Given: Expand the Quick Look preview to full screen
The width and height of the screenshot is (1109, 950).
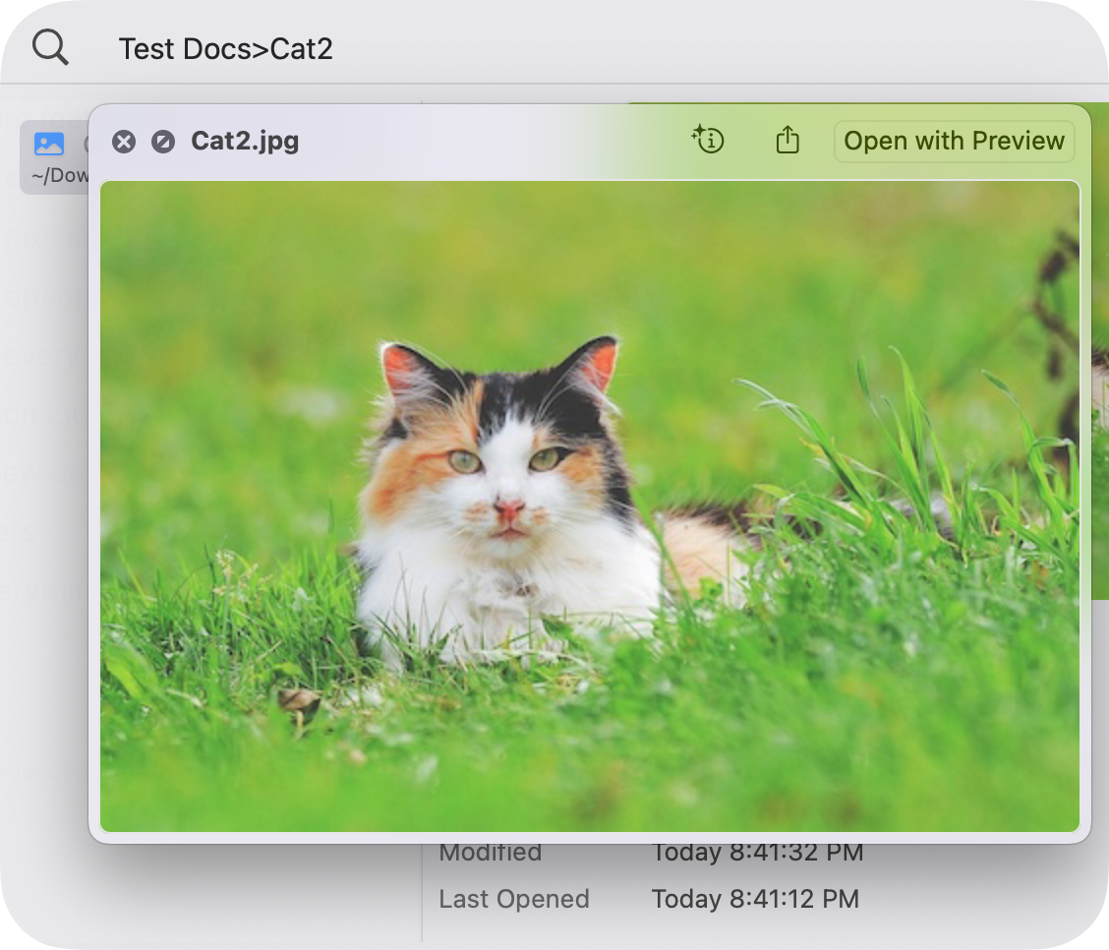Looking at the screenshot, I should pyautogui.click(x=163, y=142).
